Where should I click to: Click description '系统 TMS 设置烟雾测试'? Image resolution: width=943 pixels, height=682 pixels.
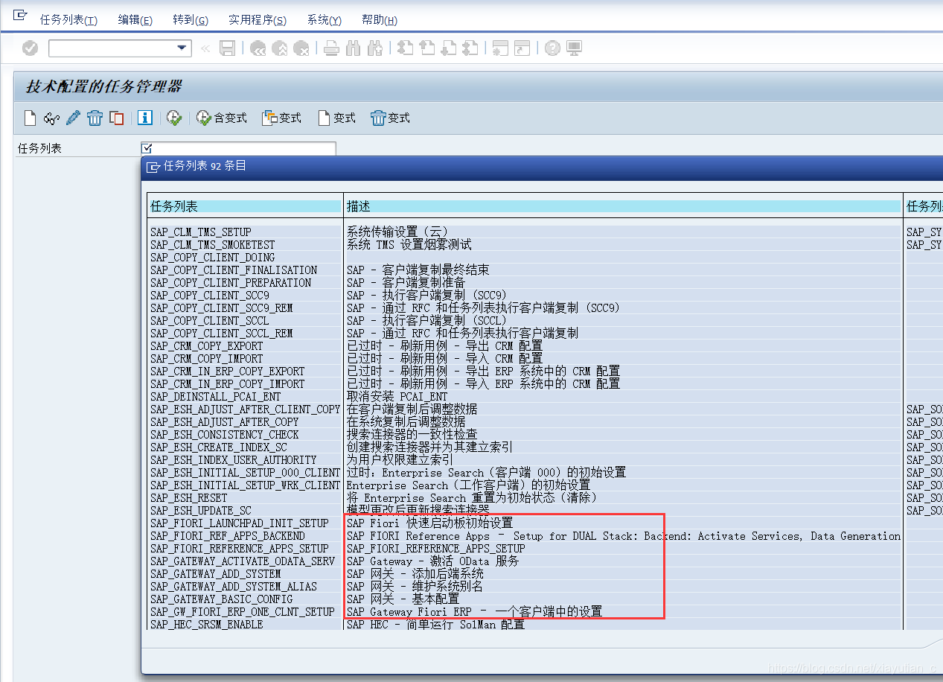click(409, 244)
